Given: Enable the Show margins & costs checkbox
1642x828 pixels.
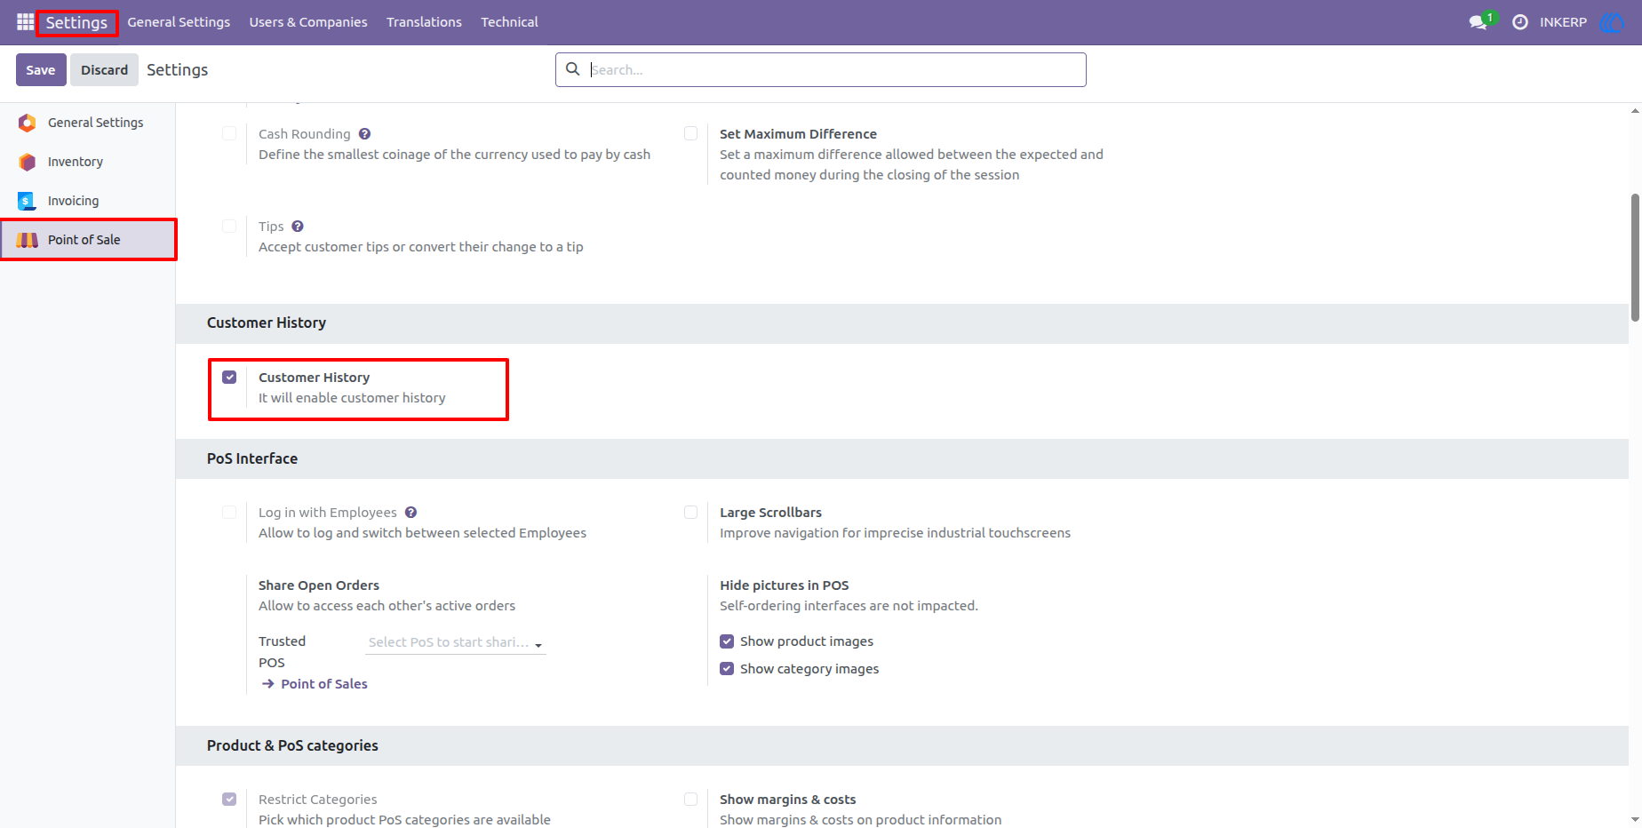Looking at the screenshot, I should click(690, 800).
